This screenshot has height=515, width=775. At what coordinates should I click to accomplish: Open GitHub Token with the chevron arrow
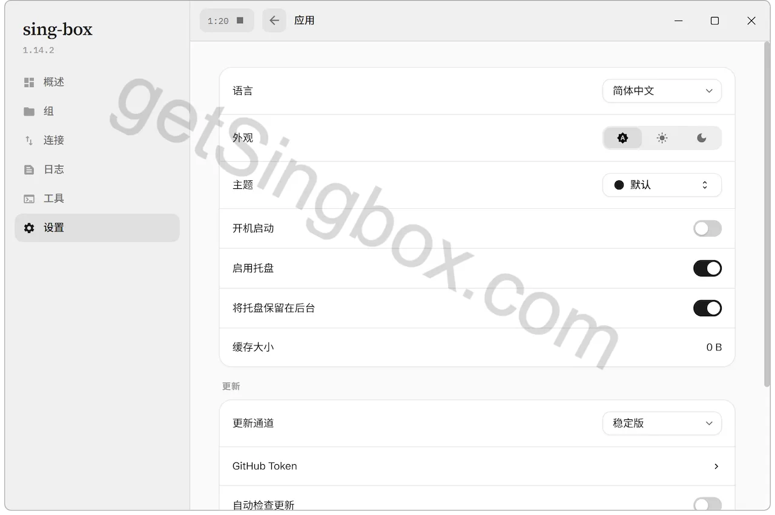716,467
